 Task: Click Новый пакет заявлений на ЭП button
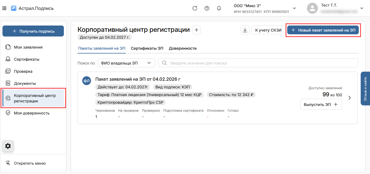click(323, 30)
